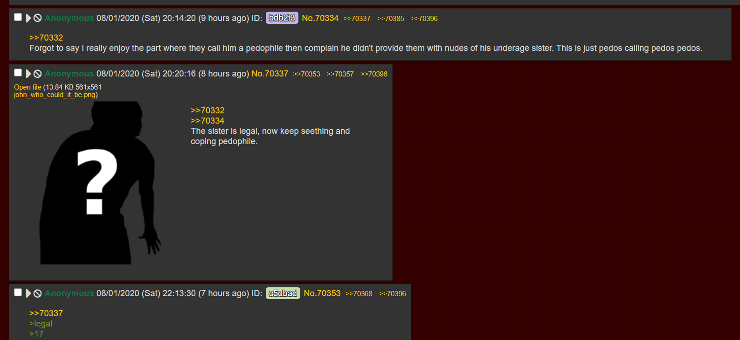
Task: Follow backlink >>70385 in first post header
Action: click(391, 19)
